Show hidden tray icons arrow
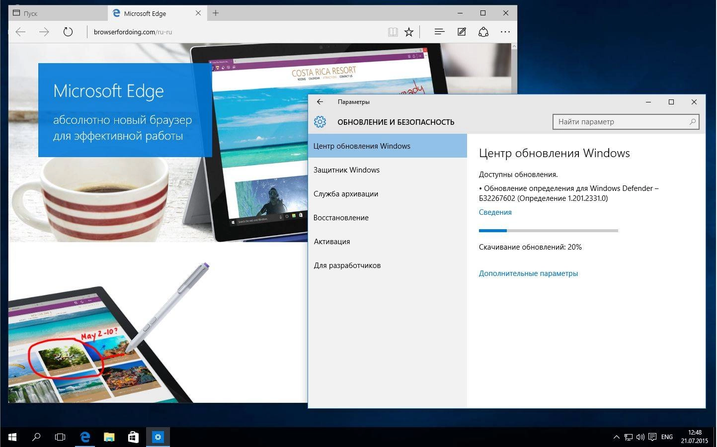This screenshot has width=717, height=447. [616, 438]
